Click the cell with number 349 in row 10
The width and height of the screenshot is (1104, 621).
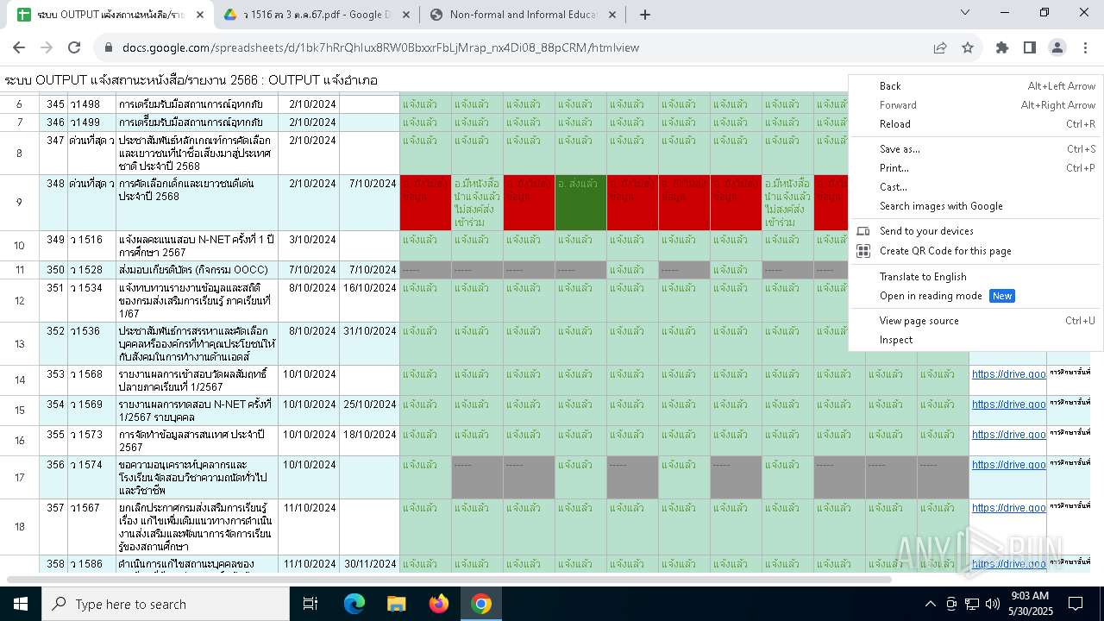point(54,246)
